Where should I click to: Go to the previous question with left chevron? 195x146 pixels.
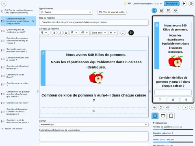[x=179, y=107]
